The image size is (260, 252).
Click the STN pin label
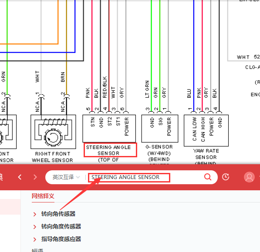pos(93,122)
